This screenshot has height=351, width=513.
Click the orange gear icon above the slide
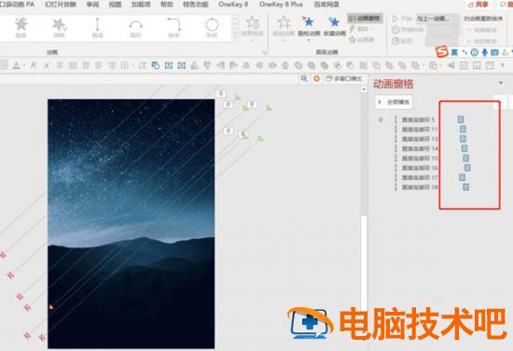[x=316, y=78]
